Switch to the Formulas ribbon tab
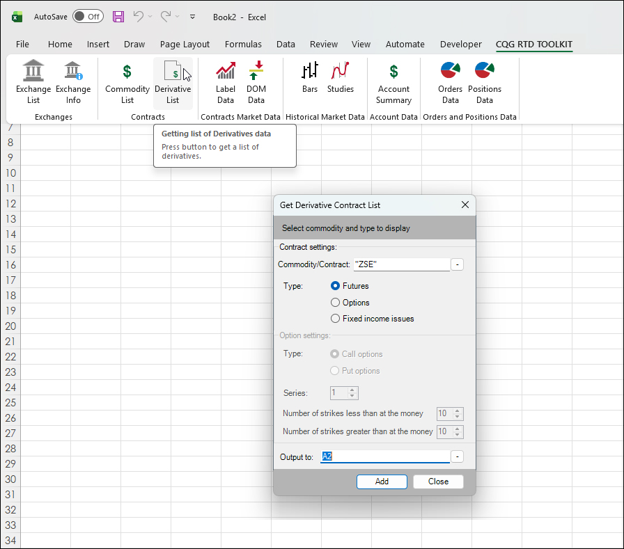Viewport: 624px width, 549px height. [x=243, y=44]
